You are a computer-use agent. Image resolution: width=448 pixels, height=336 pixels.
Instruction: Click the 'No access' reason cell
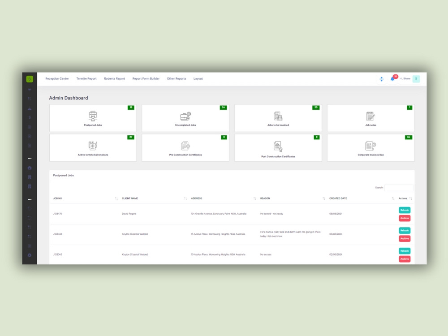266,254
